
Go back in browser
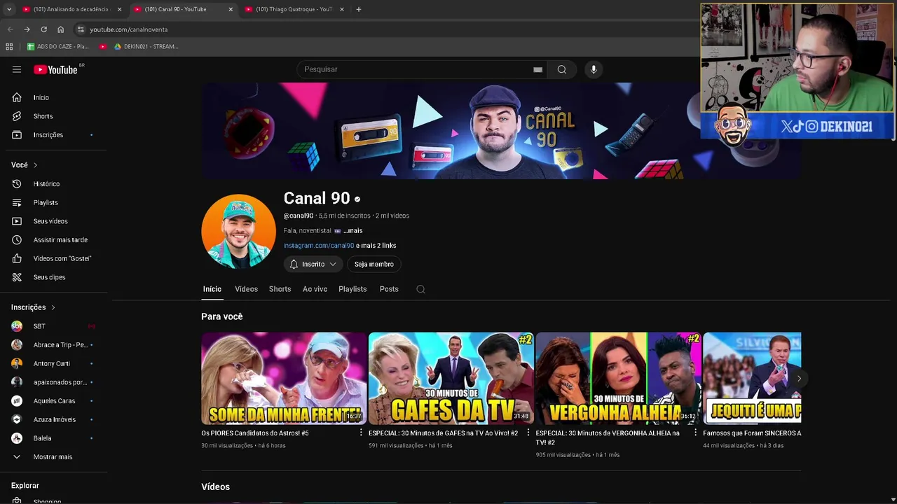[10, 29]
